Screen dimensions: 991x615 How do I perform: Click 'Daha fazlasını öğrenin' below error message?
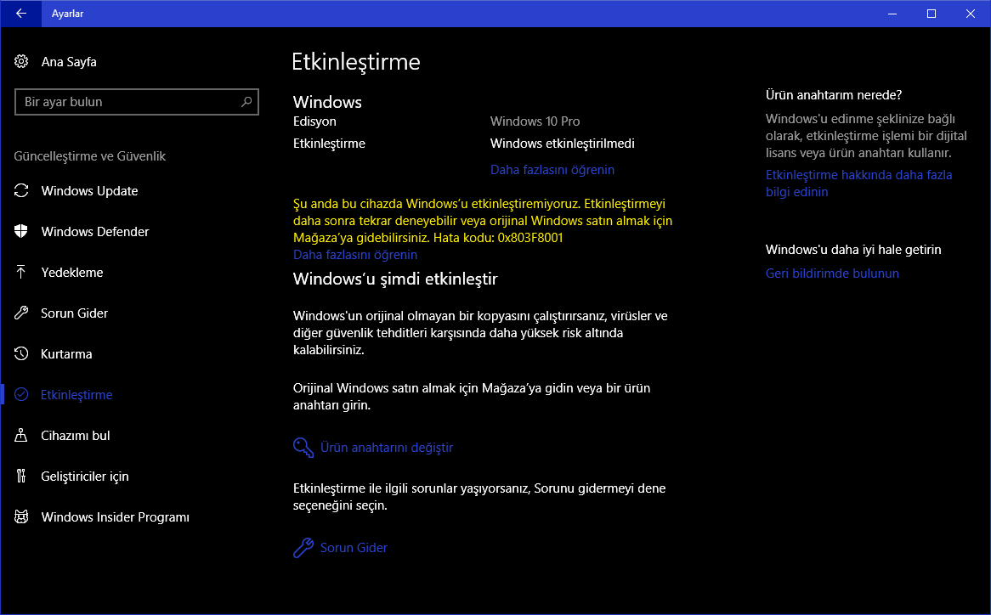coord(355,255)
